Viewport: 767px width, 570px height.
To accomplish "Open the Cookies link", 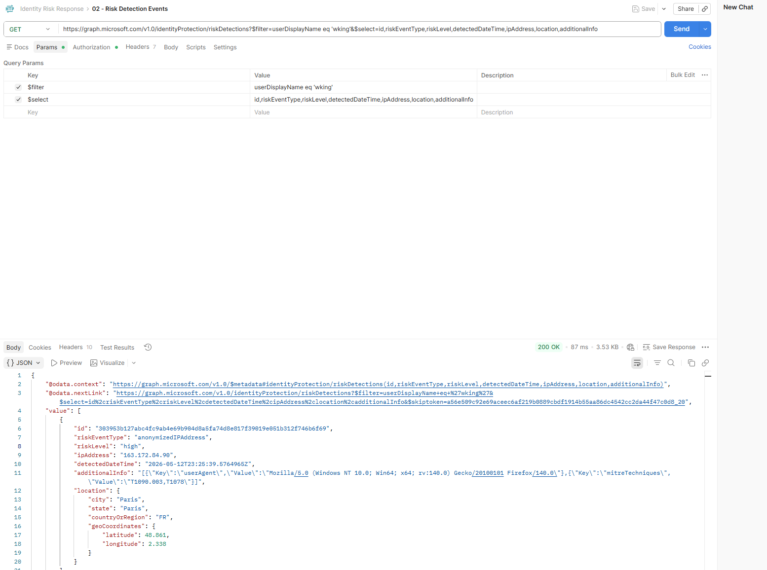I will tap(700, 47).
